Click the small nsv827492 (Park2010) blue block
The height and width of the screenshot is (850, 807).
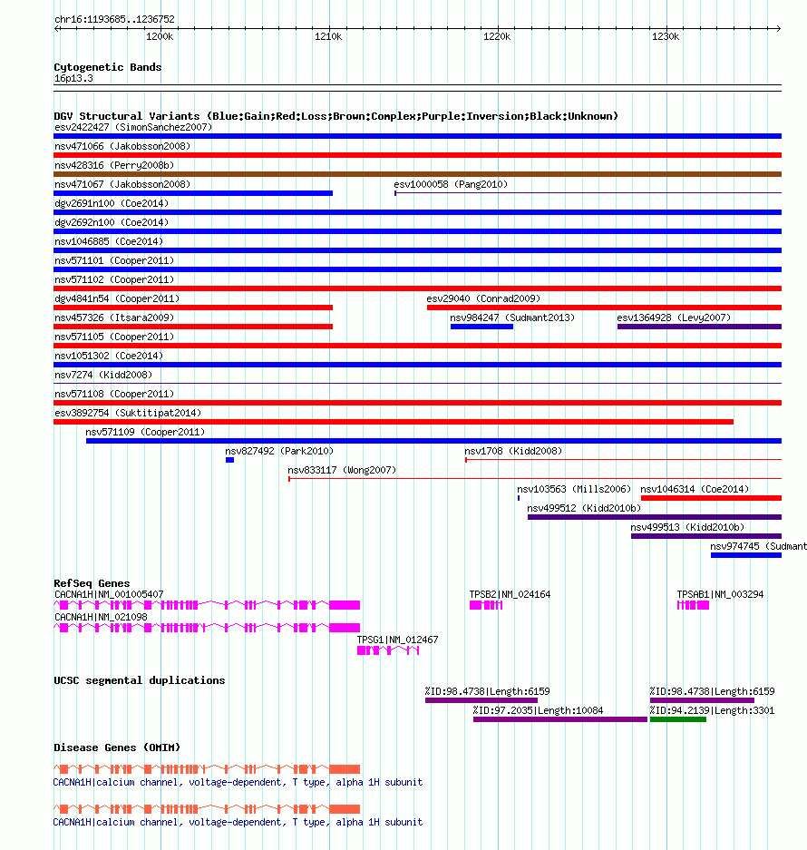pyautogui.click(x=229, y=460)
